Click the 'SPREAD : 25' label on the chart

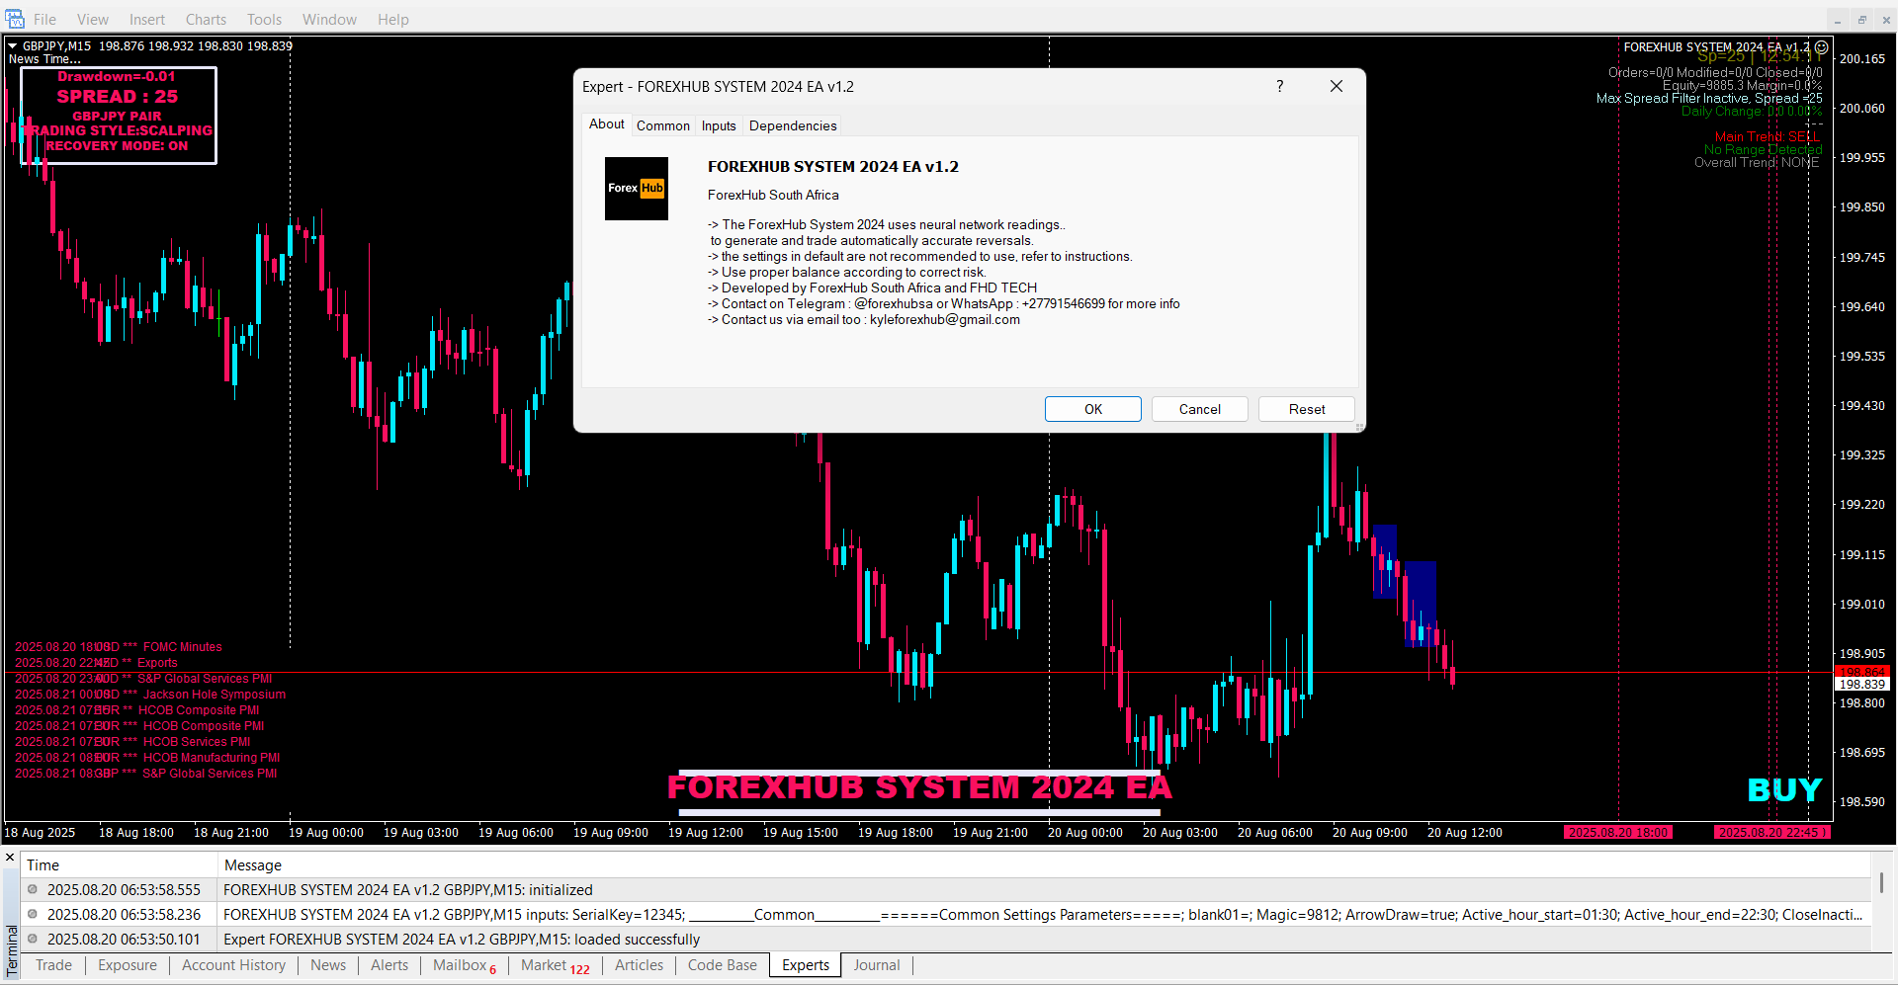118,97
